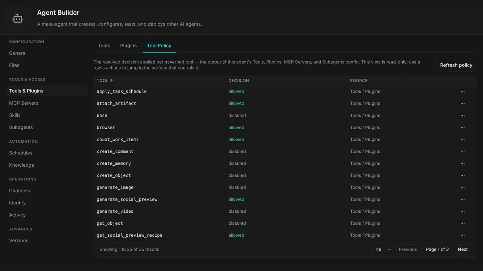Viewport: 483px width, 271px height.
Task: Click the generate_video tool name
Action: (115, 212)
